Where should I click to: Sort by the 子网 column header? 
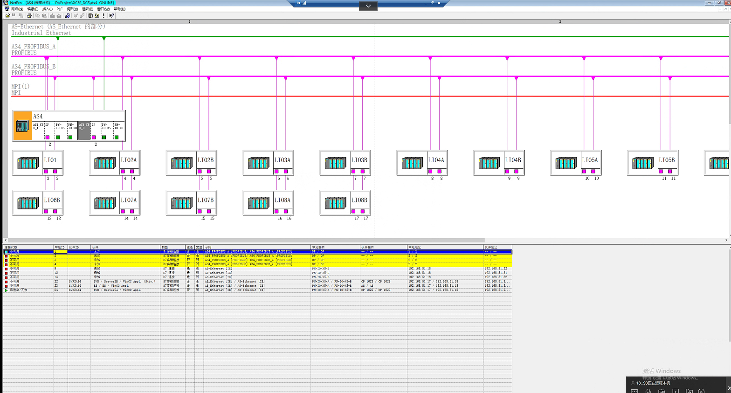coord(257,247)
